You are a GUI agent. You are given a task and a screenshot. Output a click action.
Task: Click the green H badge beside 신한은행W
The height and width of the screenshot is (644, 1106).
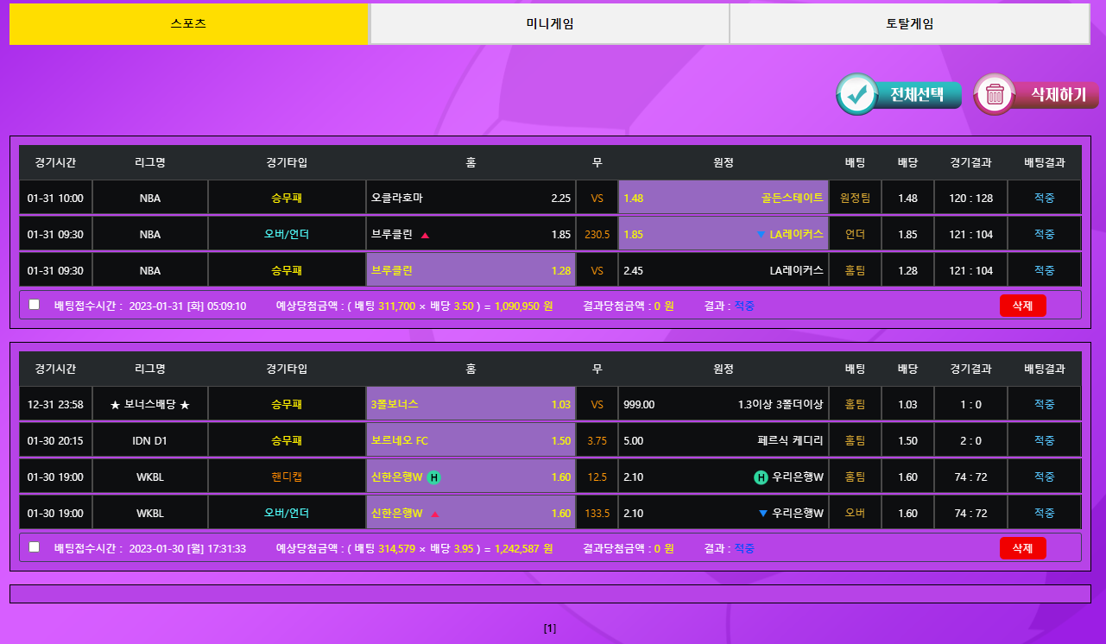[434, 477]
